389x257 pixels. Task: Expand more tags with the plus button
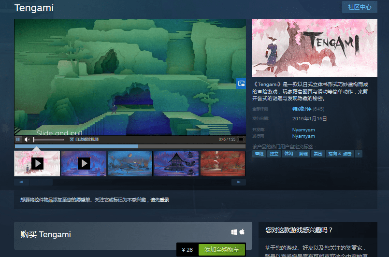(359, 154)
